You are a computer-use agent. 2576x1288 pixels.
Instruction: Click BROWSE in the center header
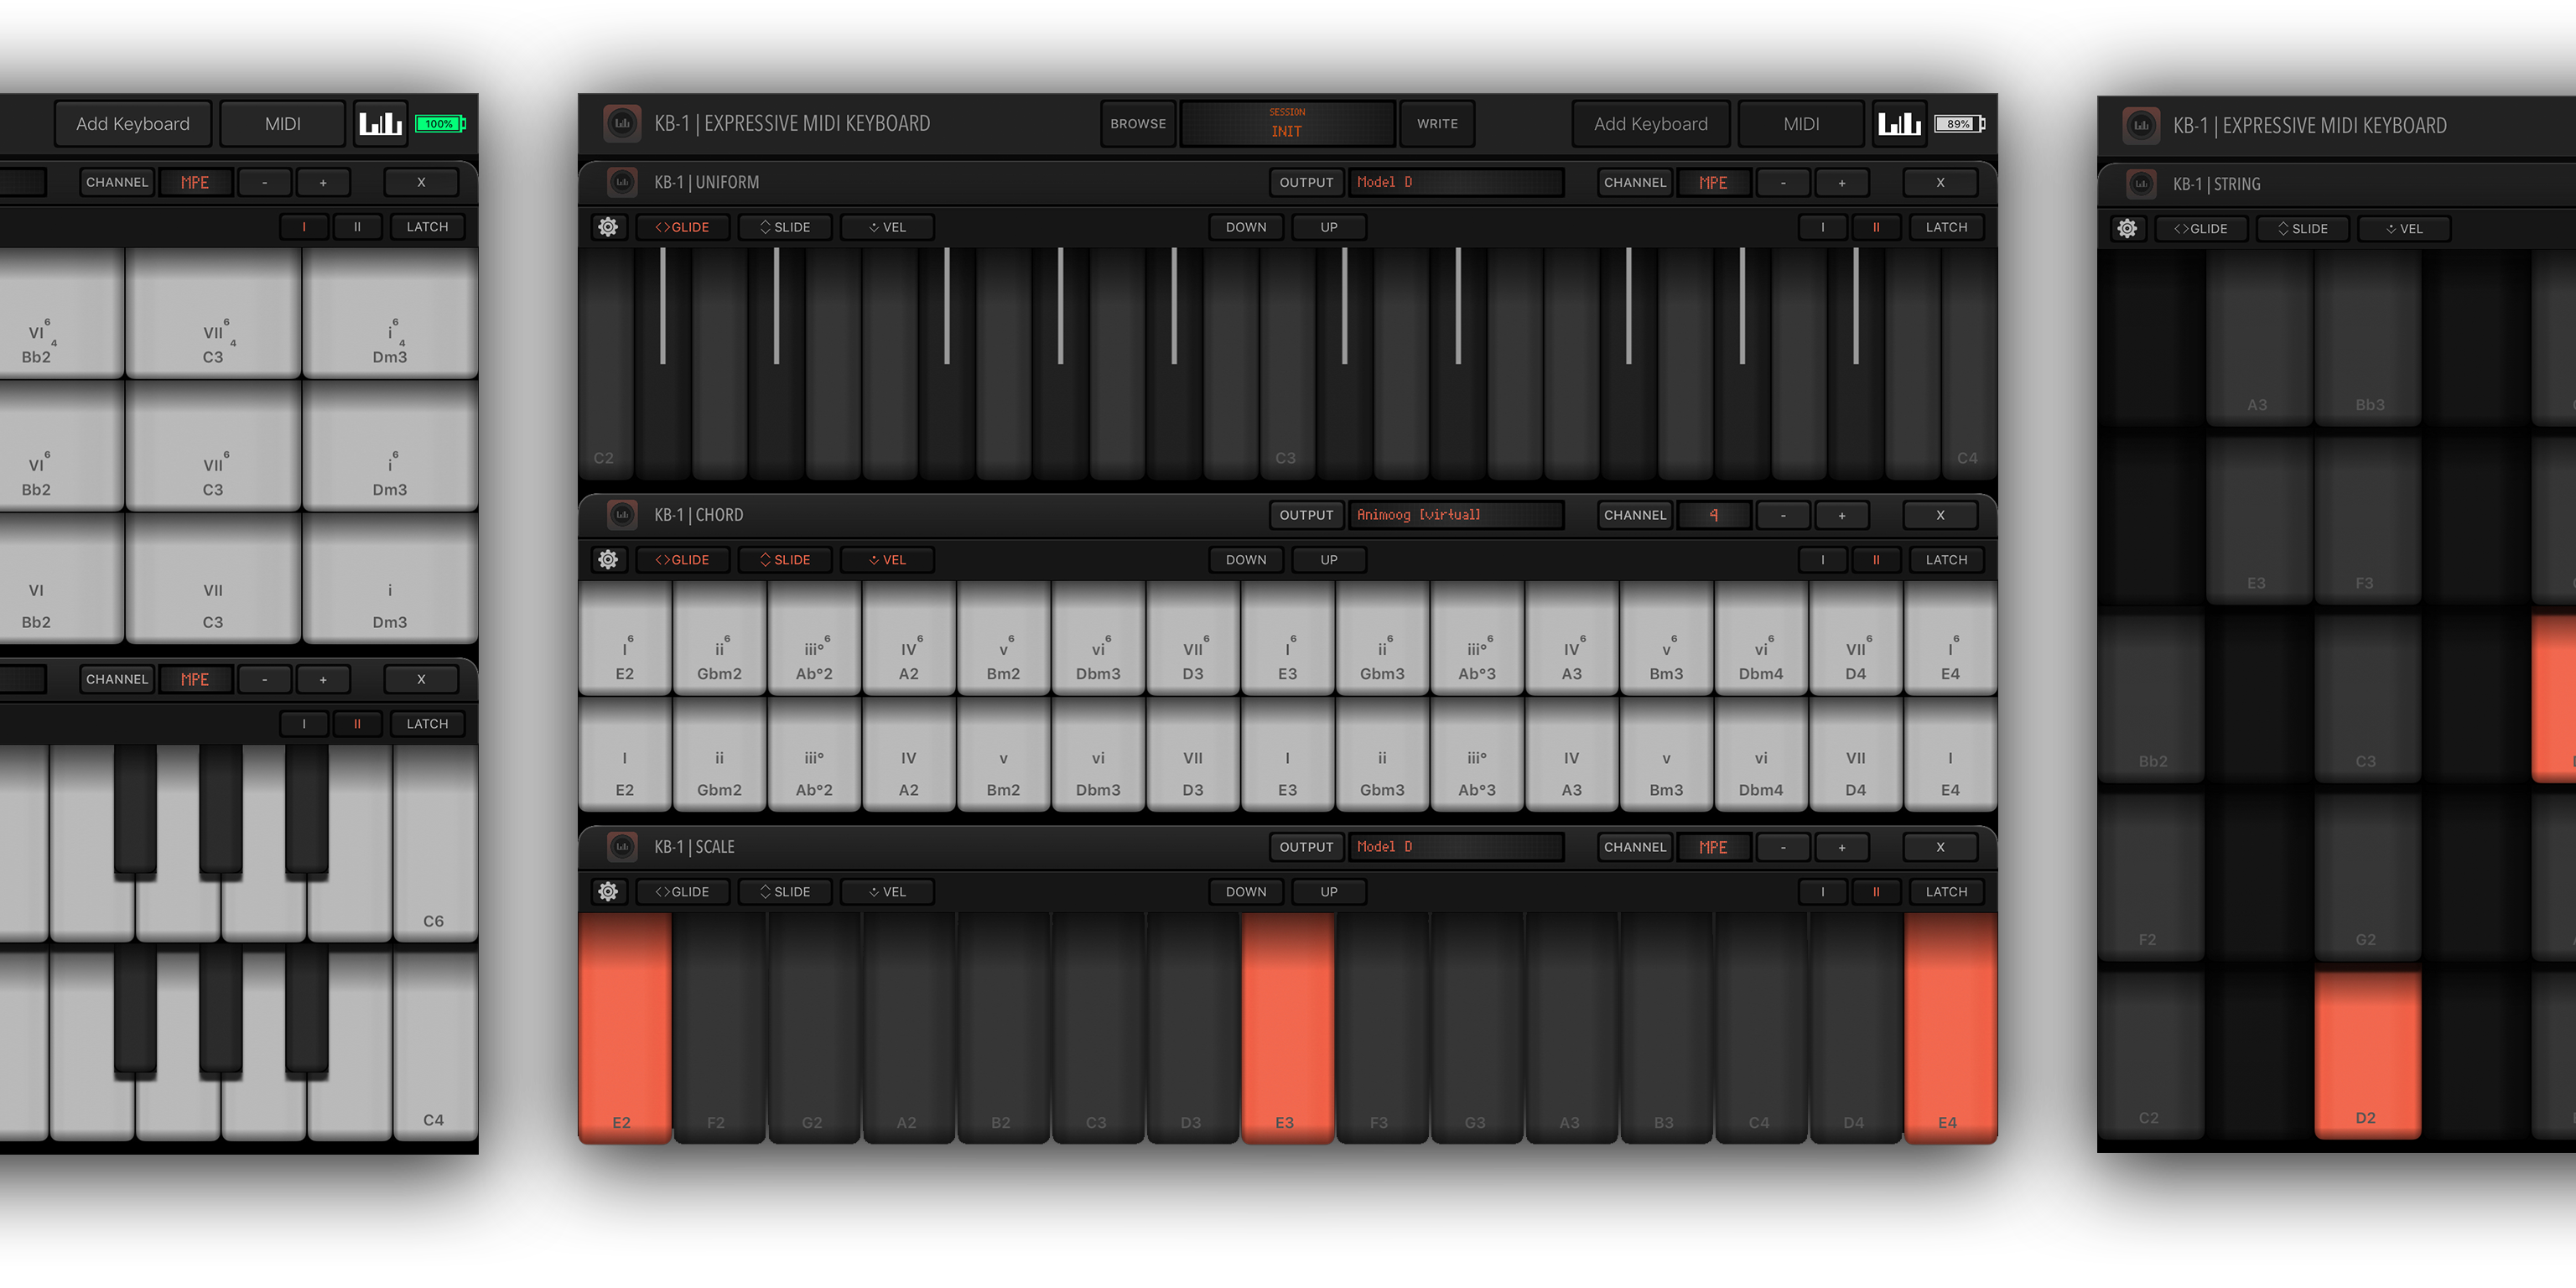(x=1138, y=124)
